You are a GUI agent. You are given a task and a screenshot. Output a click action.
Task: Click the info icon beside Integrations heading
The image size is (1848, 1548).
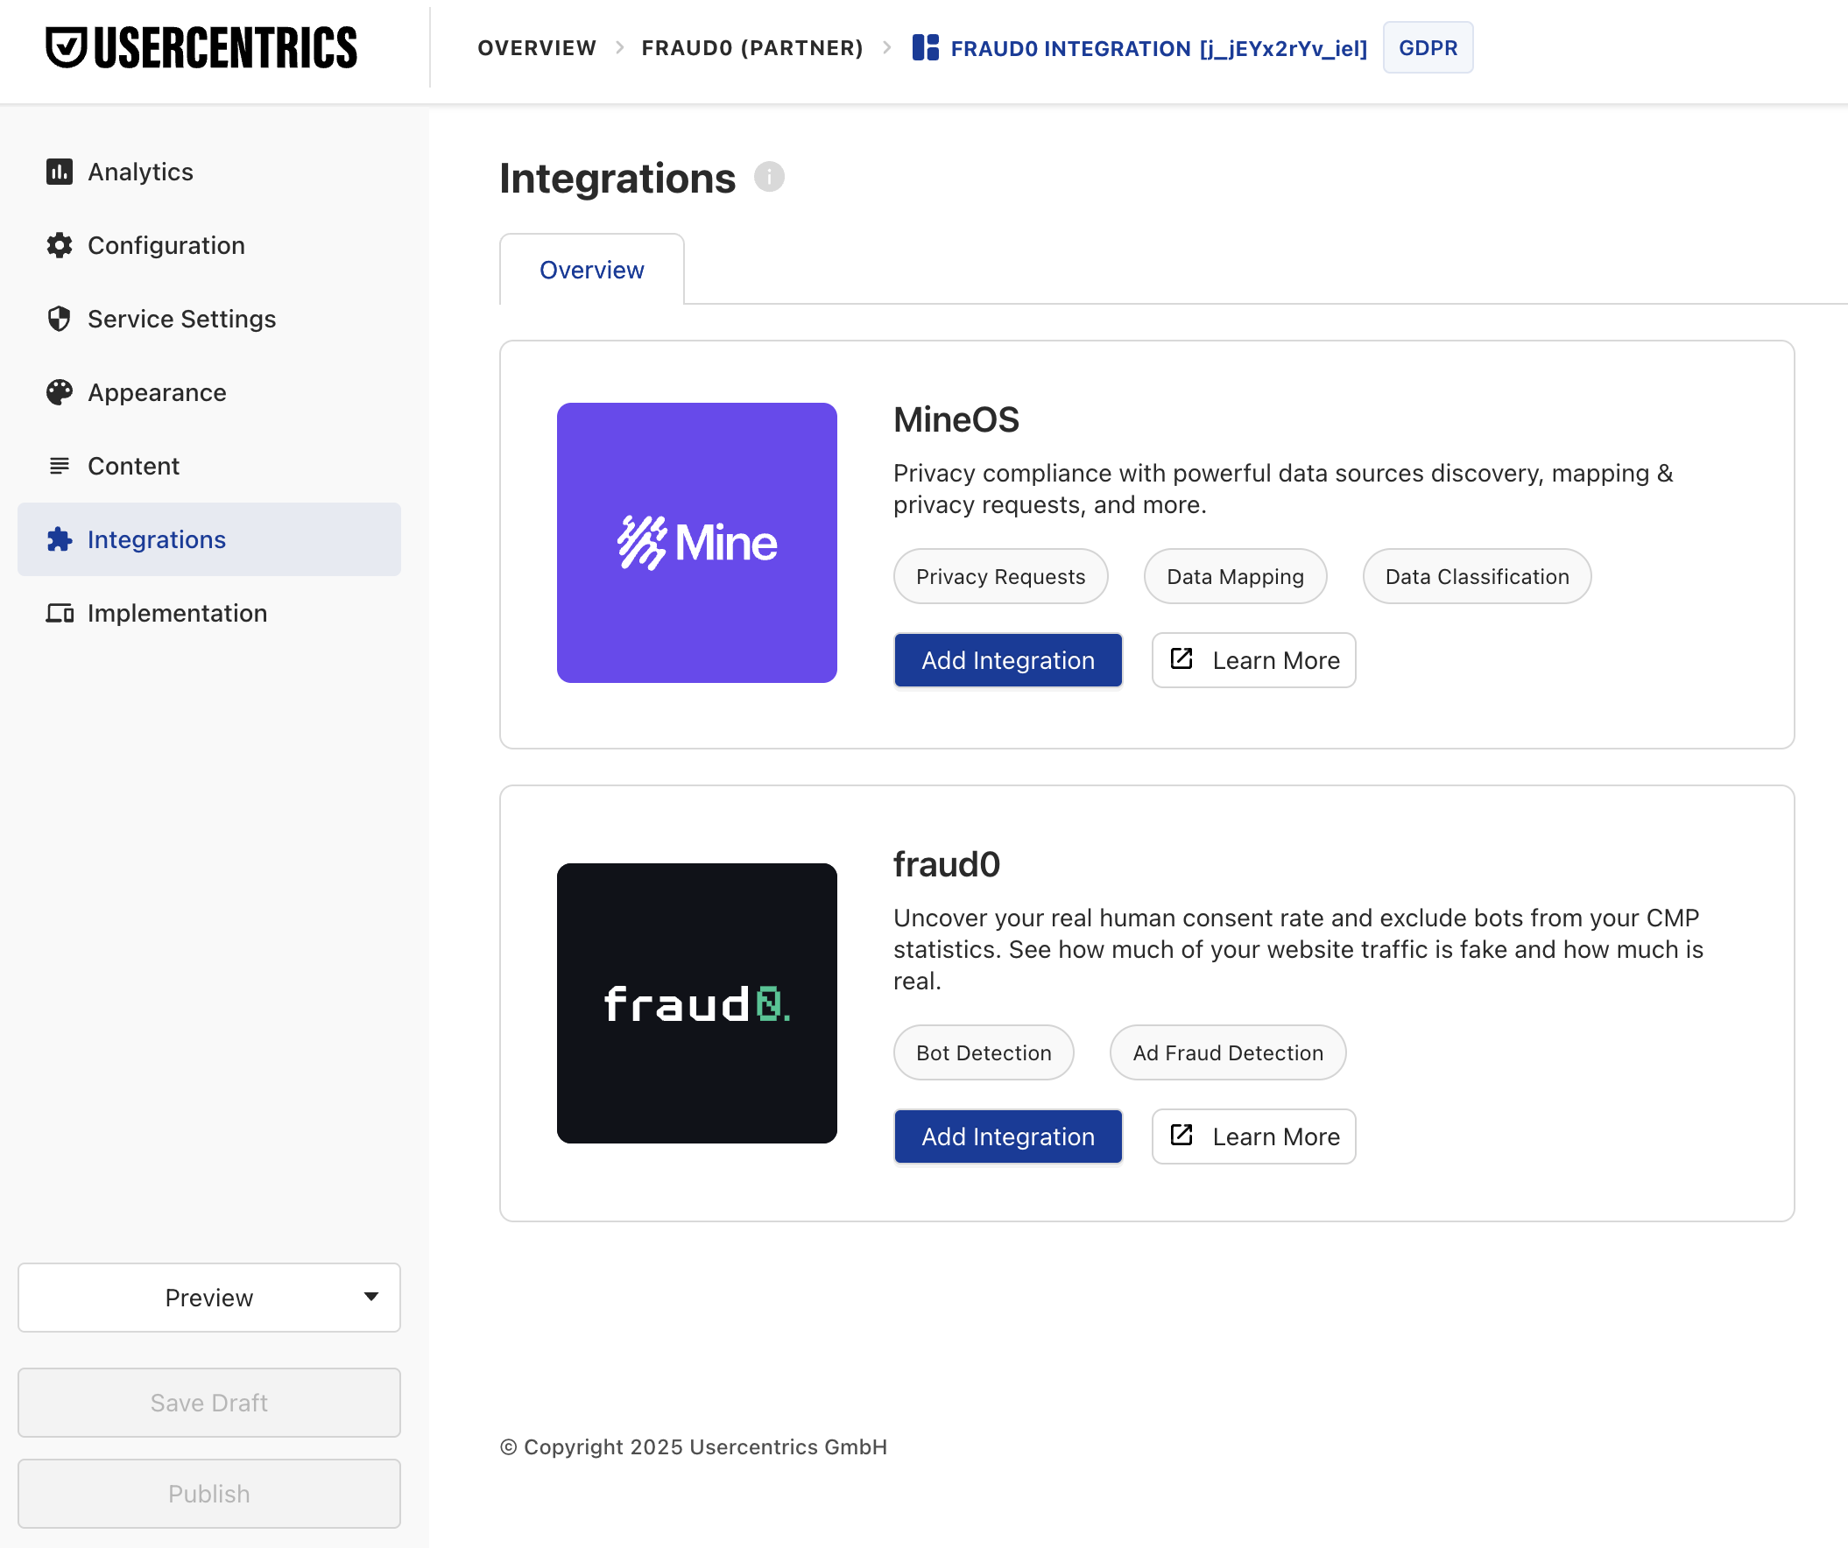point(769,177)
